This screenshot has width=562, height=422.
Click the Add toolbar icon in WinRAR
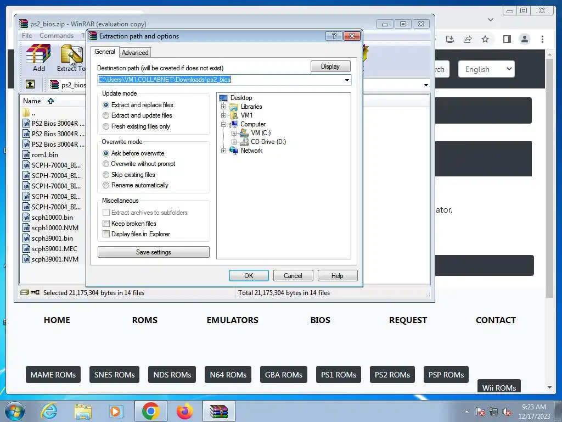click(38, 58)
